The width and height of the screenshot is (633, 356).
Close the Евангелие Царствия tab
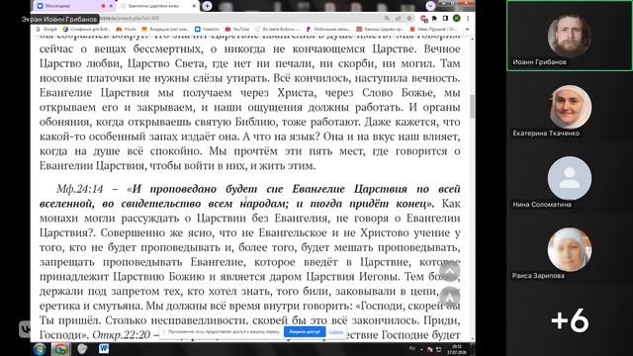(x=194, y=6)
